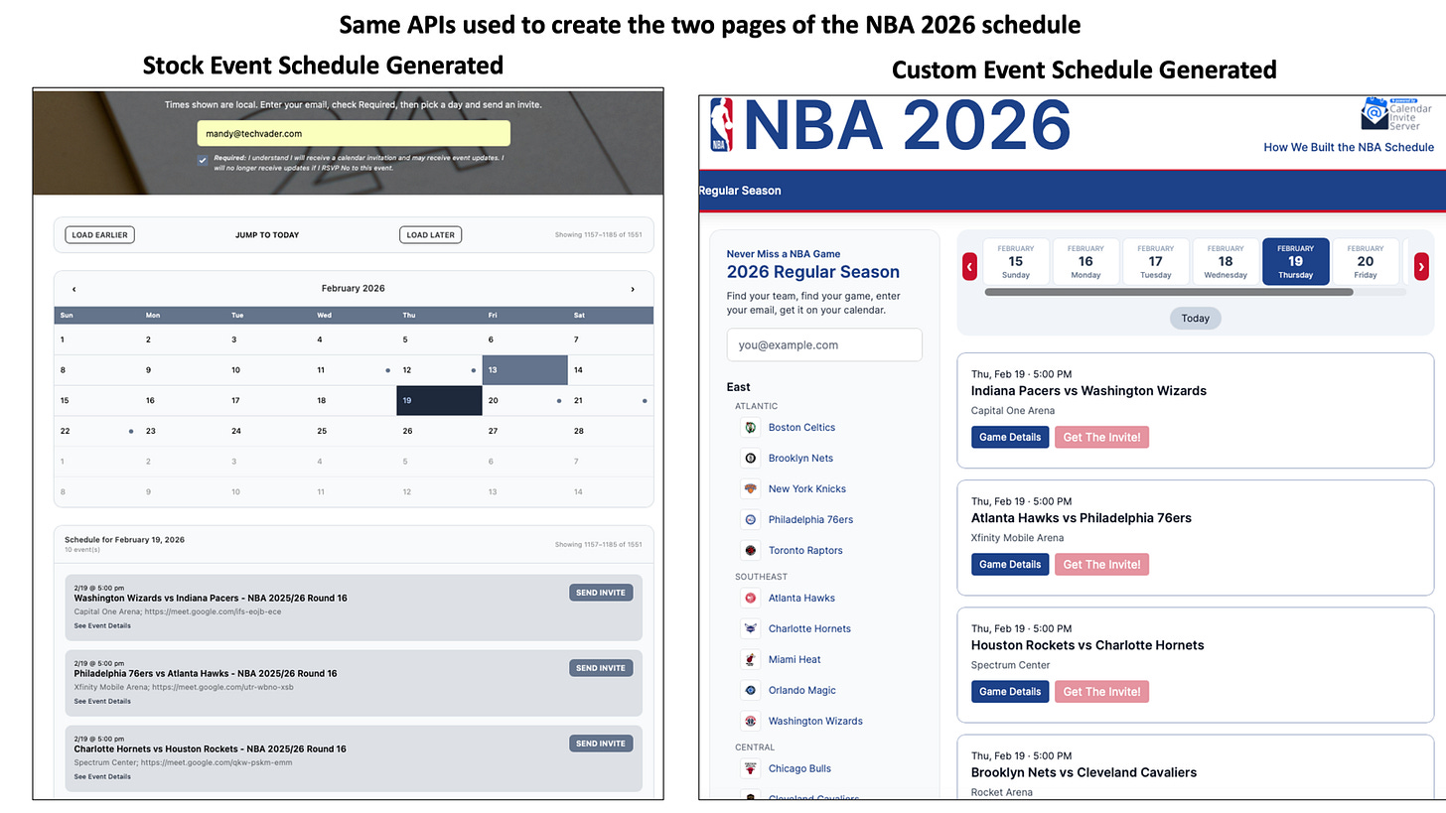Select February 26 in the calendar grid

point(439,432)
